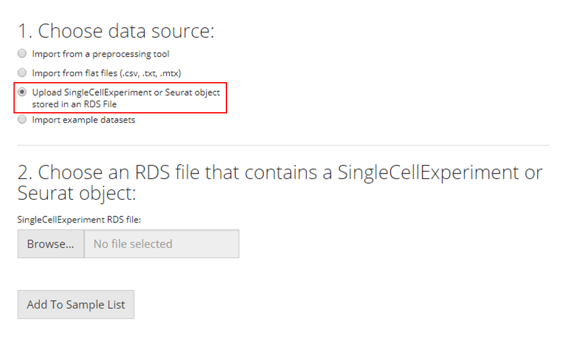Click the 'SingleCellExperiment RDS file:' field label
This screenshot has width=567, height=339.
coord(80,219)
